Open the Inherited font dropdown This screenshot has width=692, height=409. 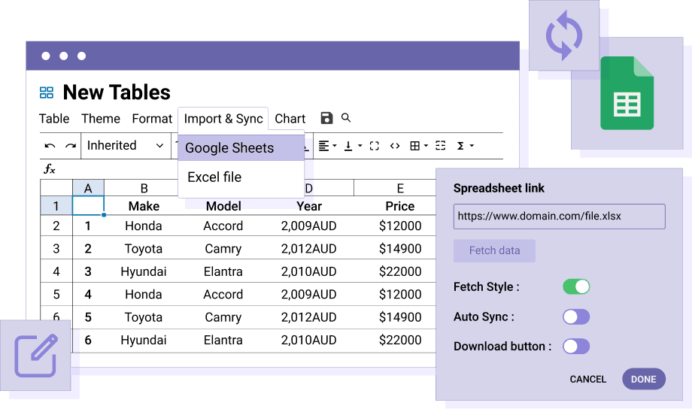(126, 146)
